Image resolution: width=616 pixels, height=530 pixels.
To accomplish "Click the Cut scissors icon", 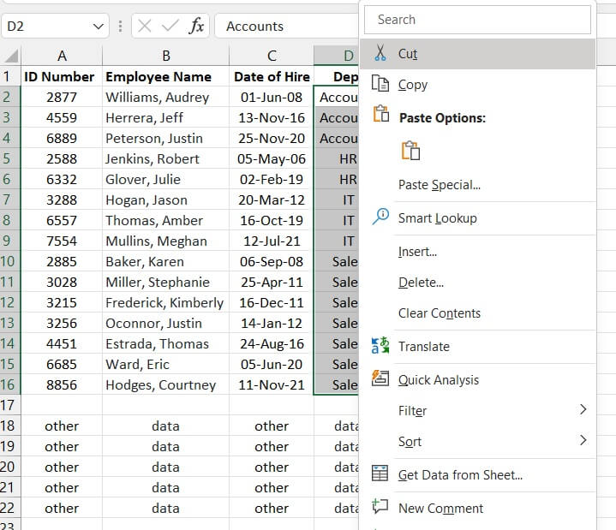I will click(x=380, y=54).
